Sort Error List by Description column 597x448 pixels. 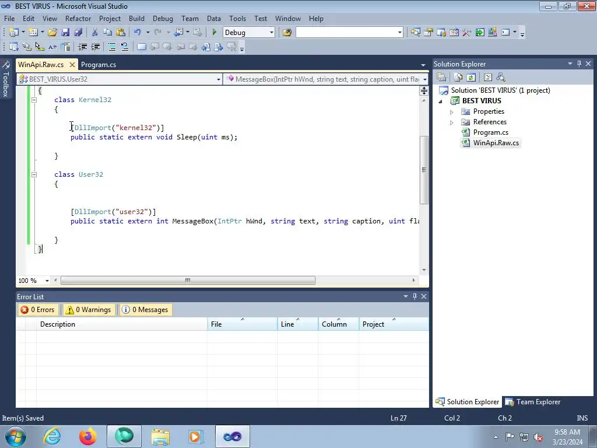point(122,324)
